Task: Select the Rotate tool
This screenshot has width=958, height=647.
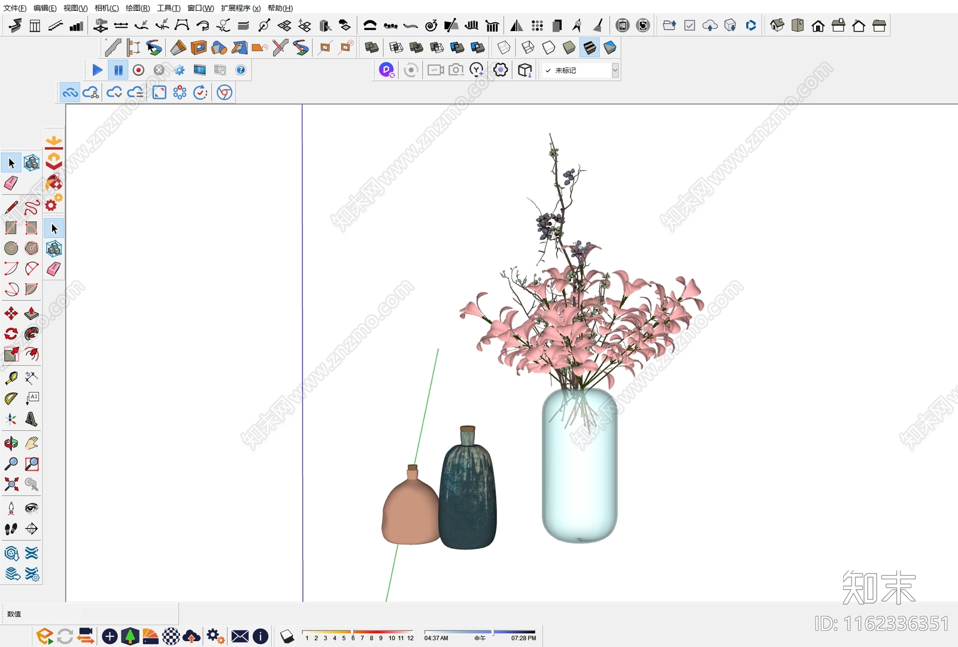Action: click(11, 334)
